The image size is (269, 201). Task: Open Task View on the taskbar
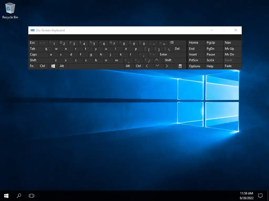pos(32,196)
